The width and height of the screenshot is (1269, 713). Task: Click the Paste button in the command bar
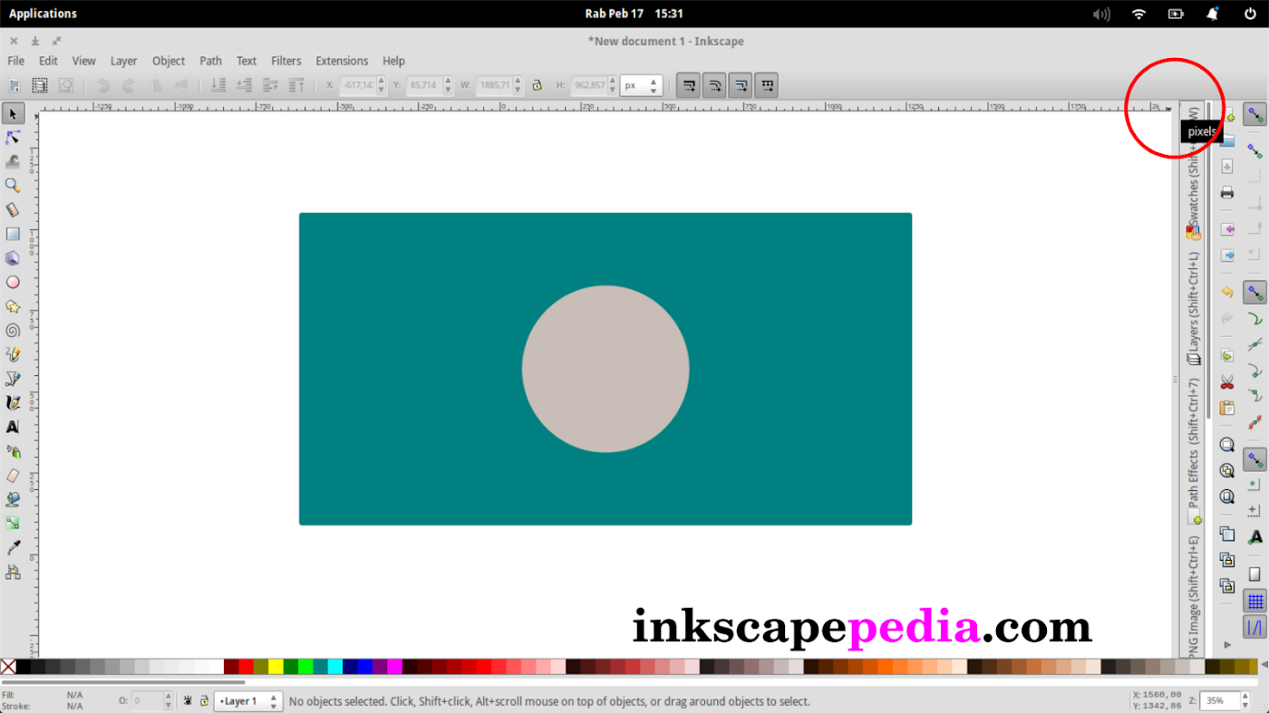tap(1227, 408)
